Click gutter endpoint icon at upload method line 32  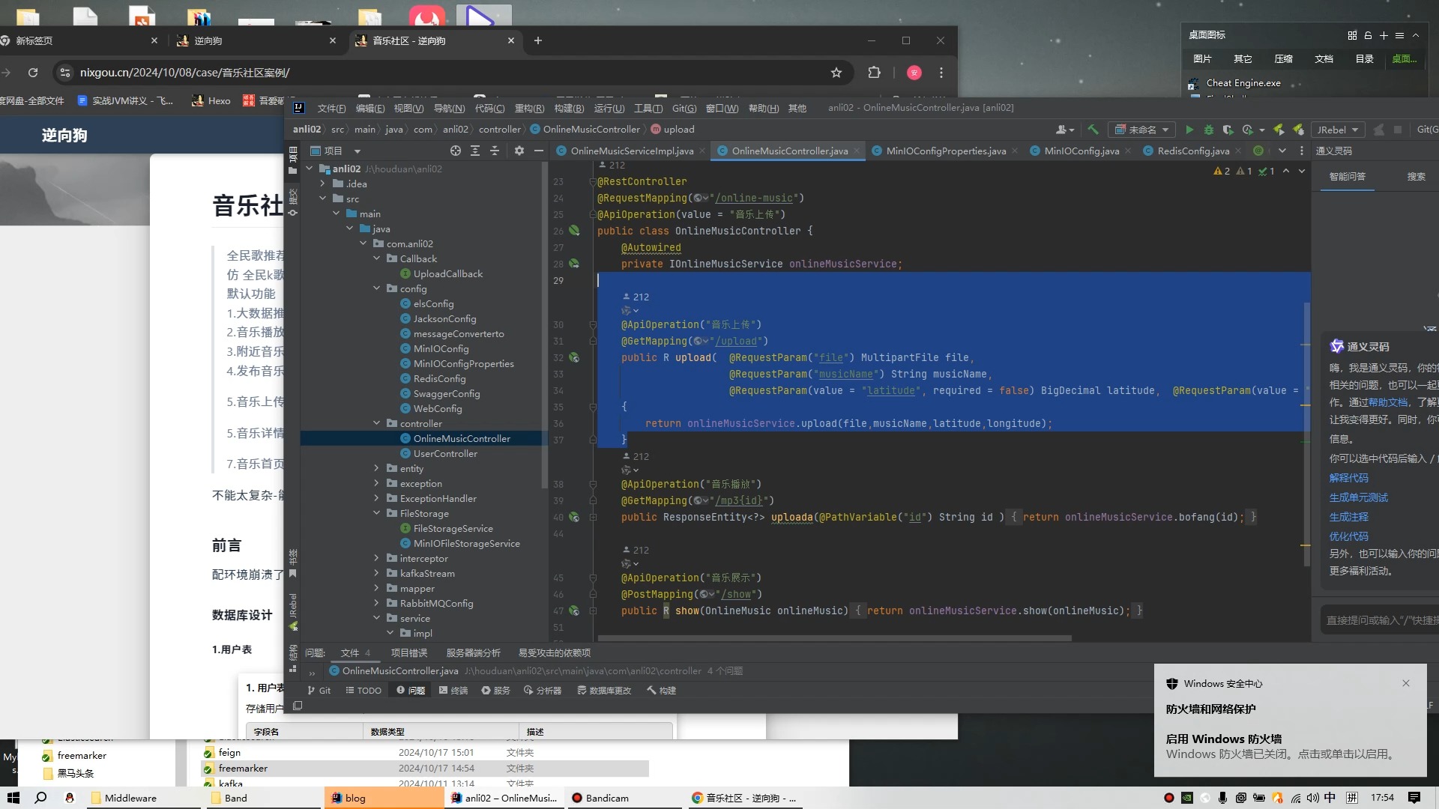point(574,357)
